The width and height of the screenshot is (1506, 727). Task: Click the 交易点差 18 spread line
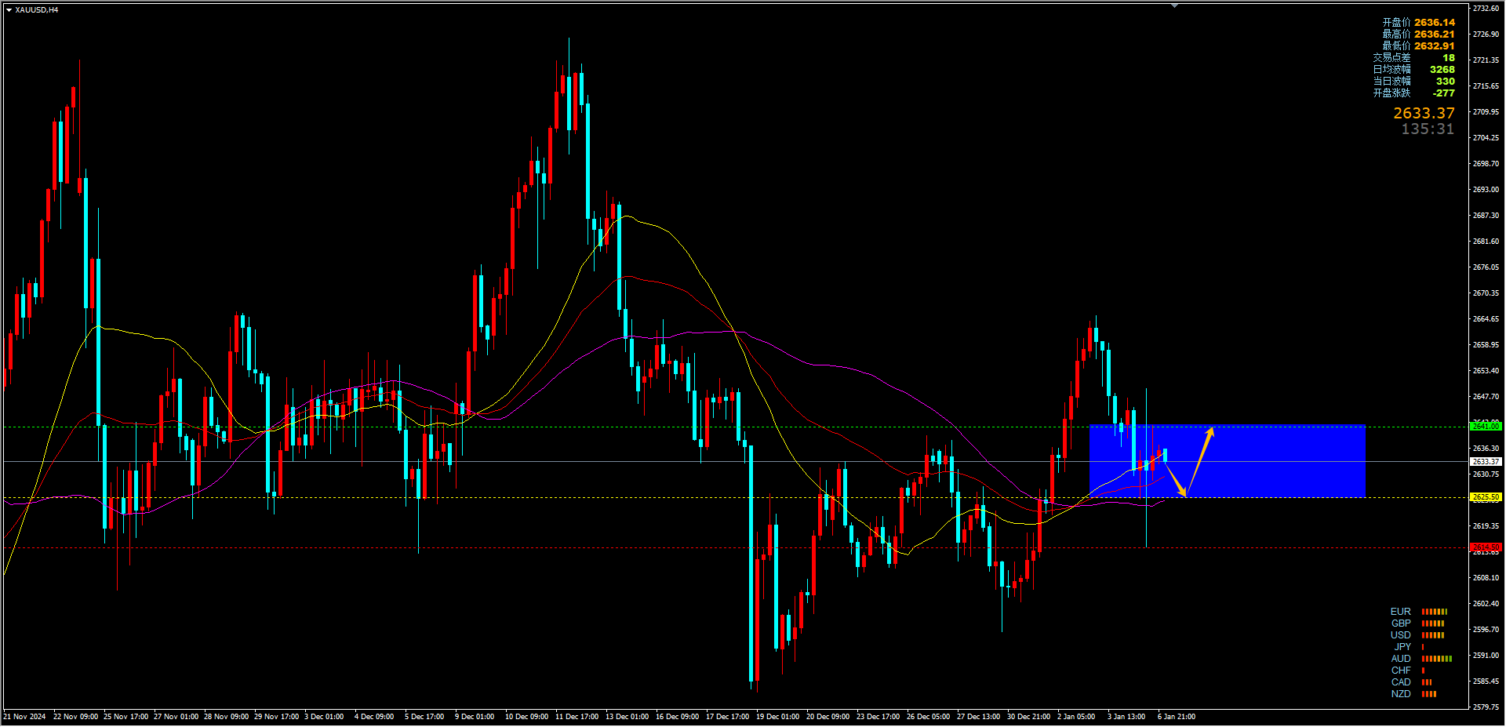pos(1413,58)
